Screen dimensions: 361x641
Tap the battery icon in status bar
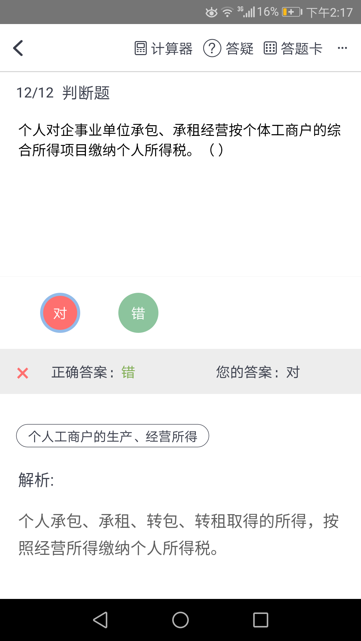click(x=292, y=12)
